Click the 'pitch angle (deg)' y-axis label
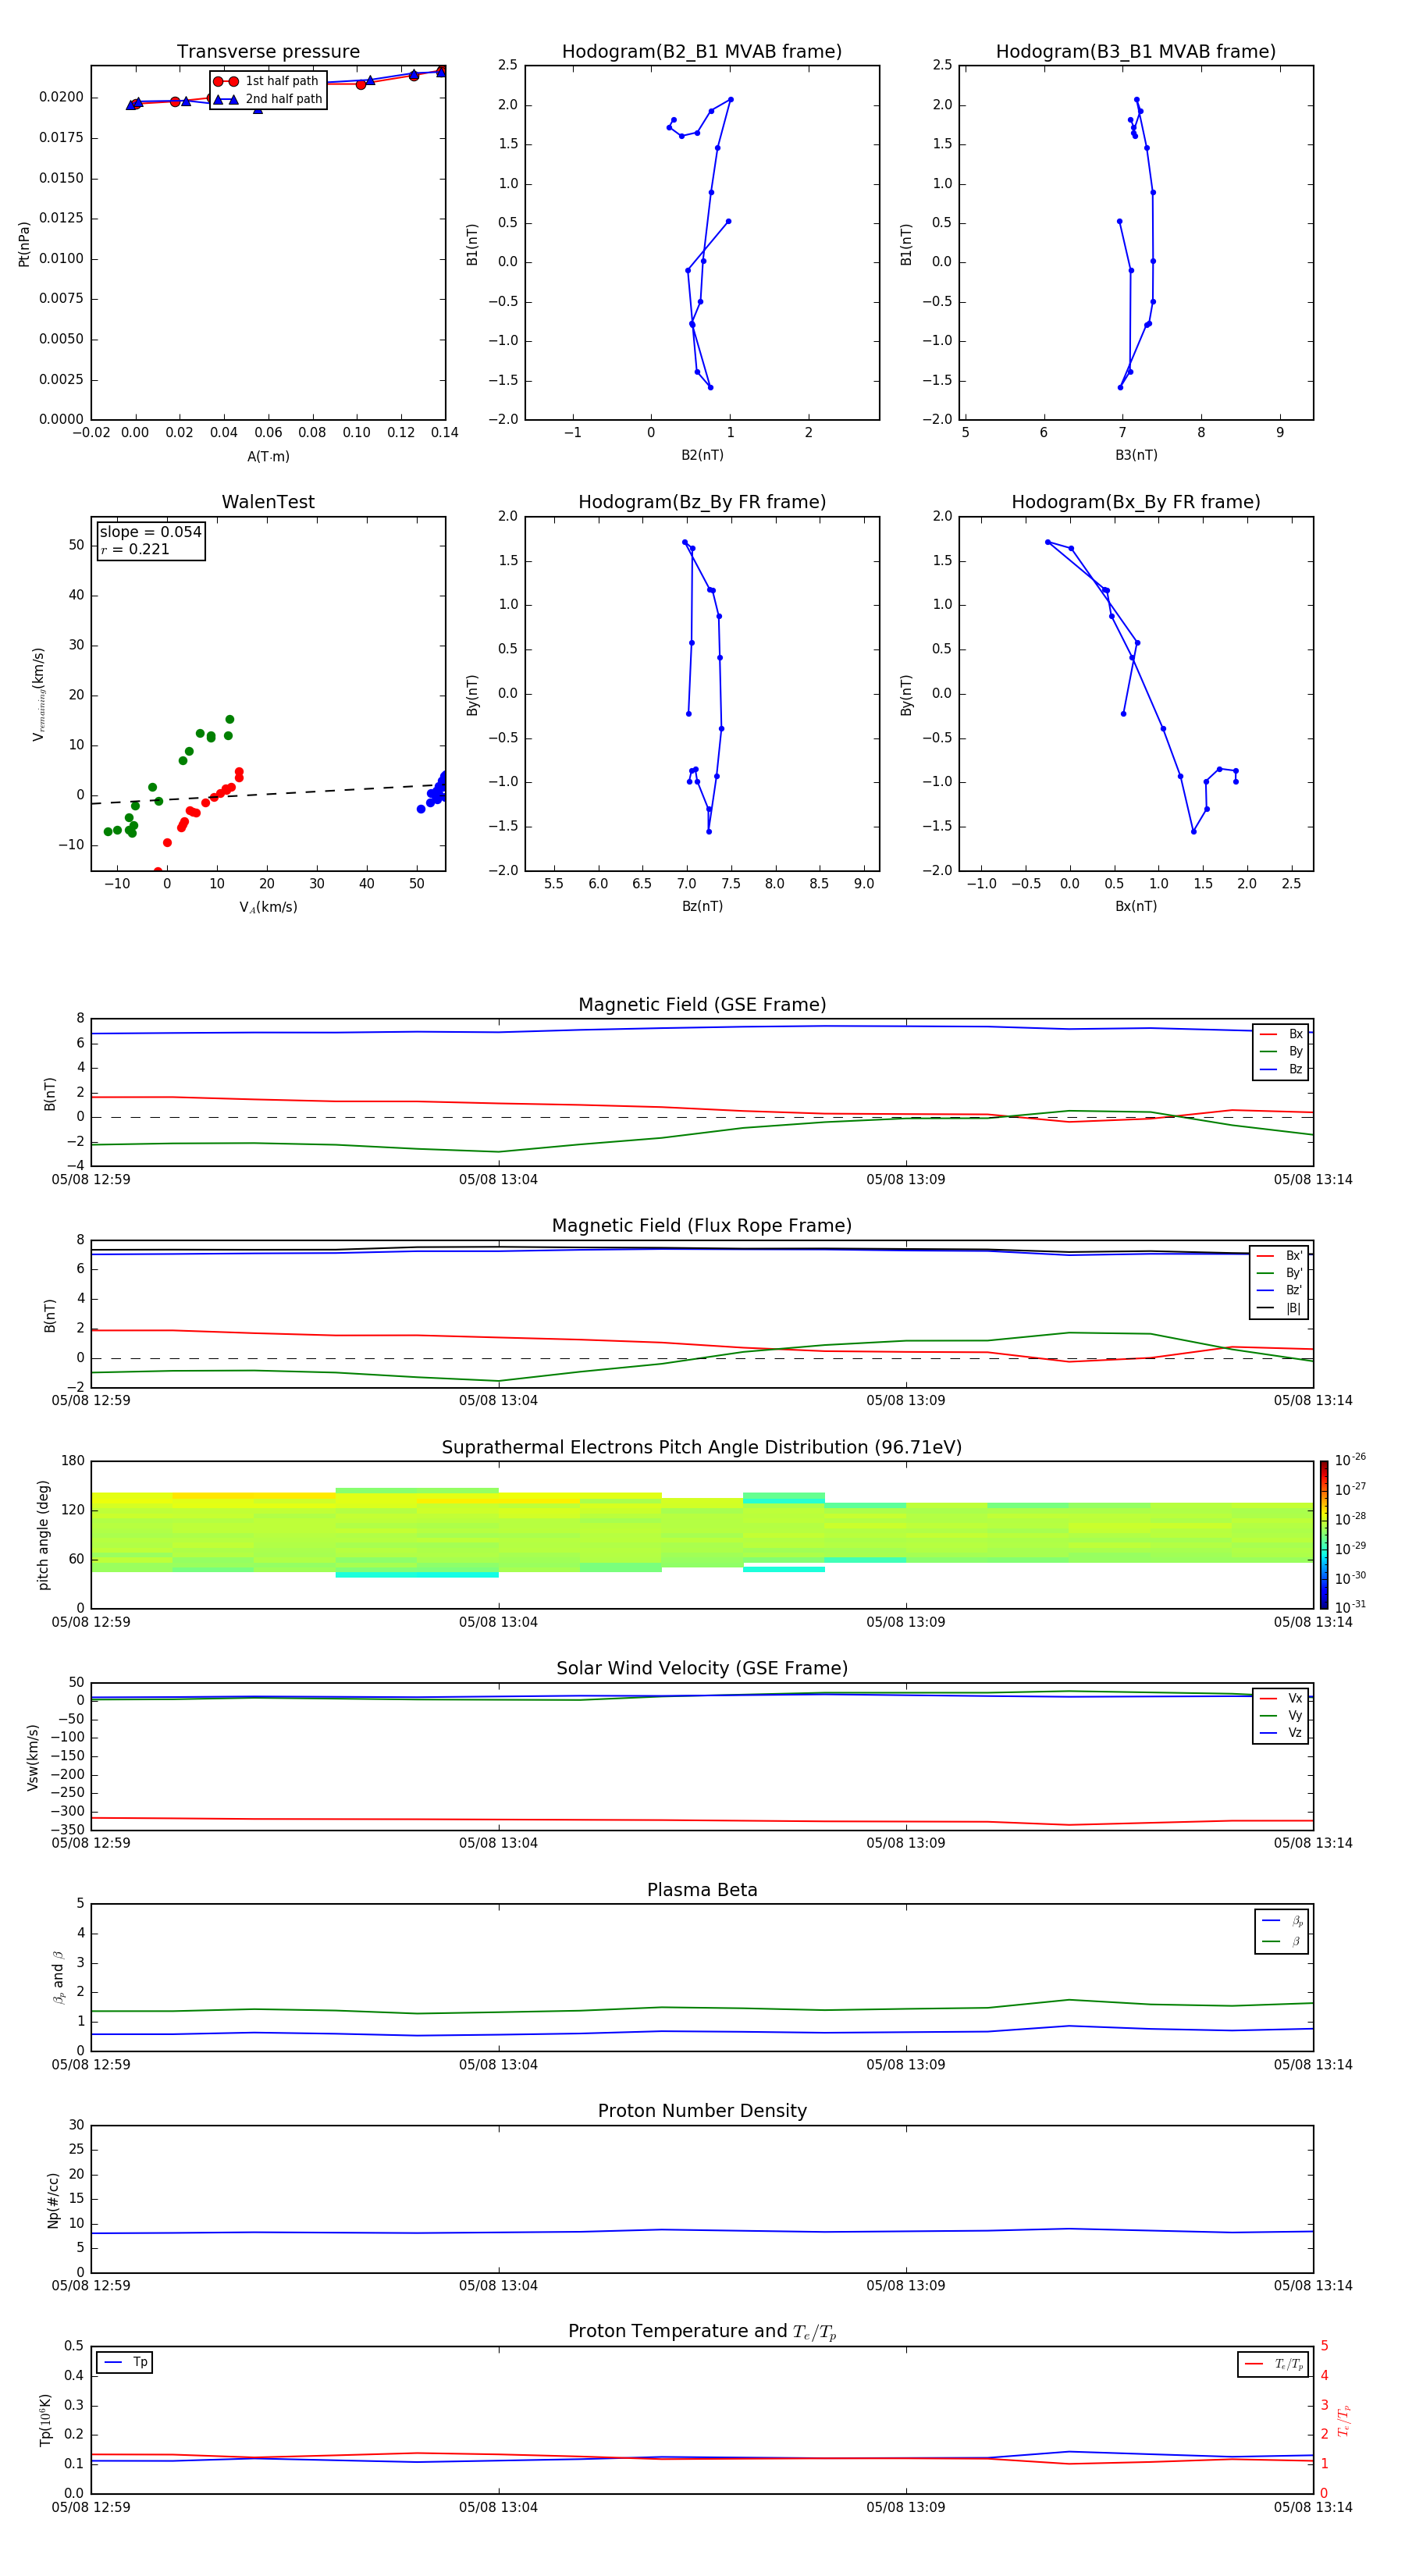 click(x=43, y=1535)
